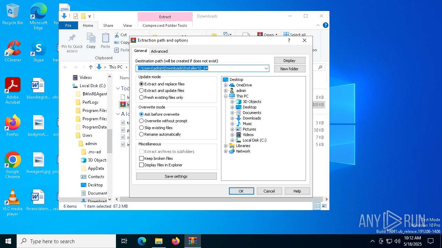The image size is (442, 248).
Task: Click the Help button in dialog
Action: pyautogui.click(x=297, y=191)
